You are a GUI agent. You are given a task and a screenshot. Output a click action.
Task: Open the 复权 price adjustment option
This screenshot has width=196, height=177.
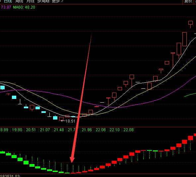[188, 1]
